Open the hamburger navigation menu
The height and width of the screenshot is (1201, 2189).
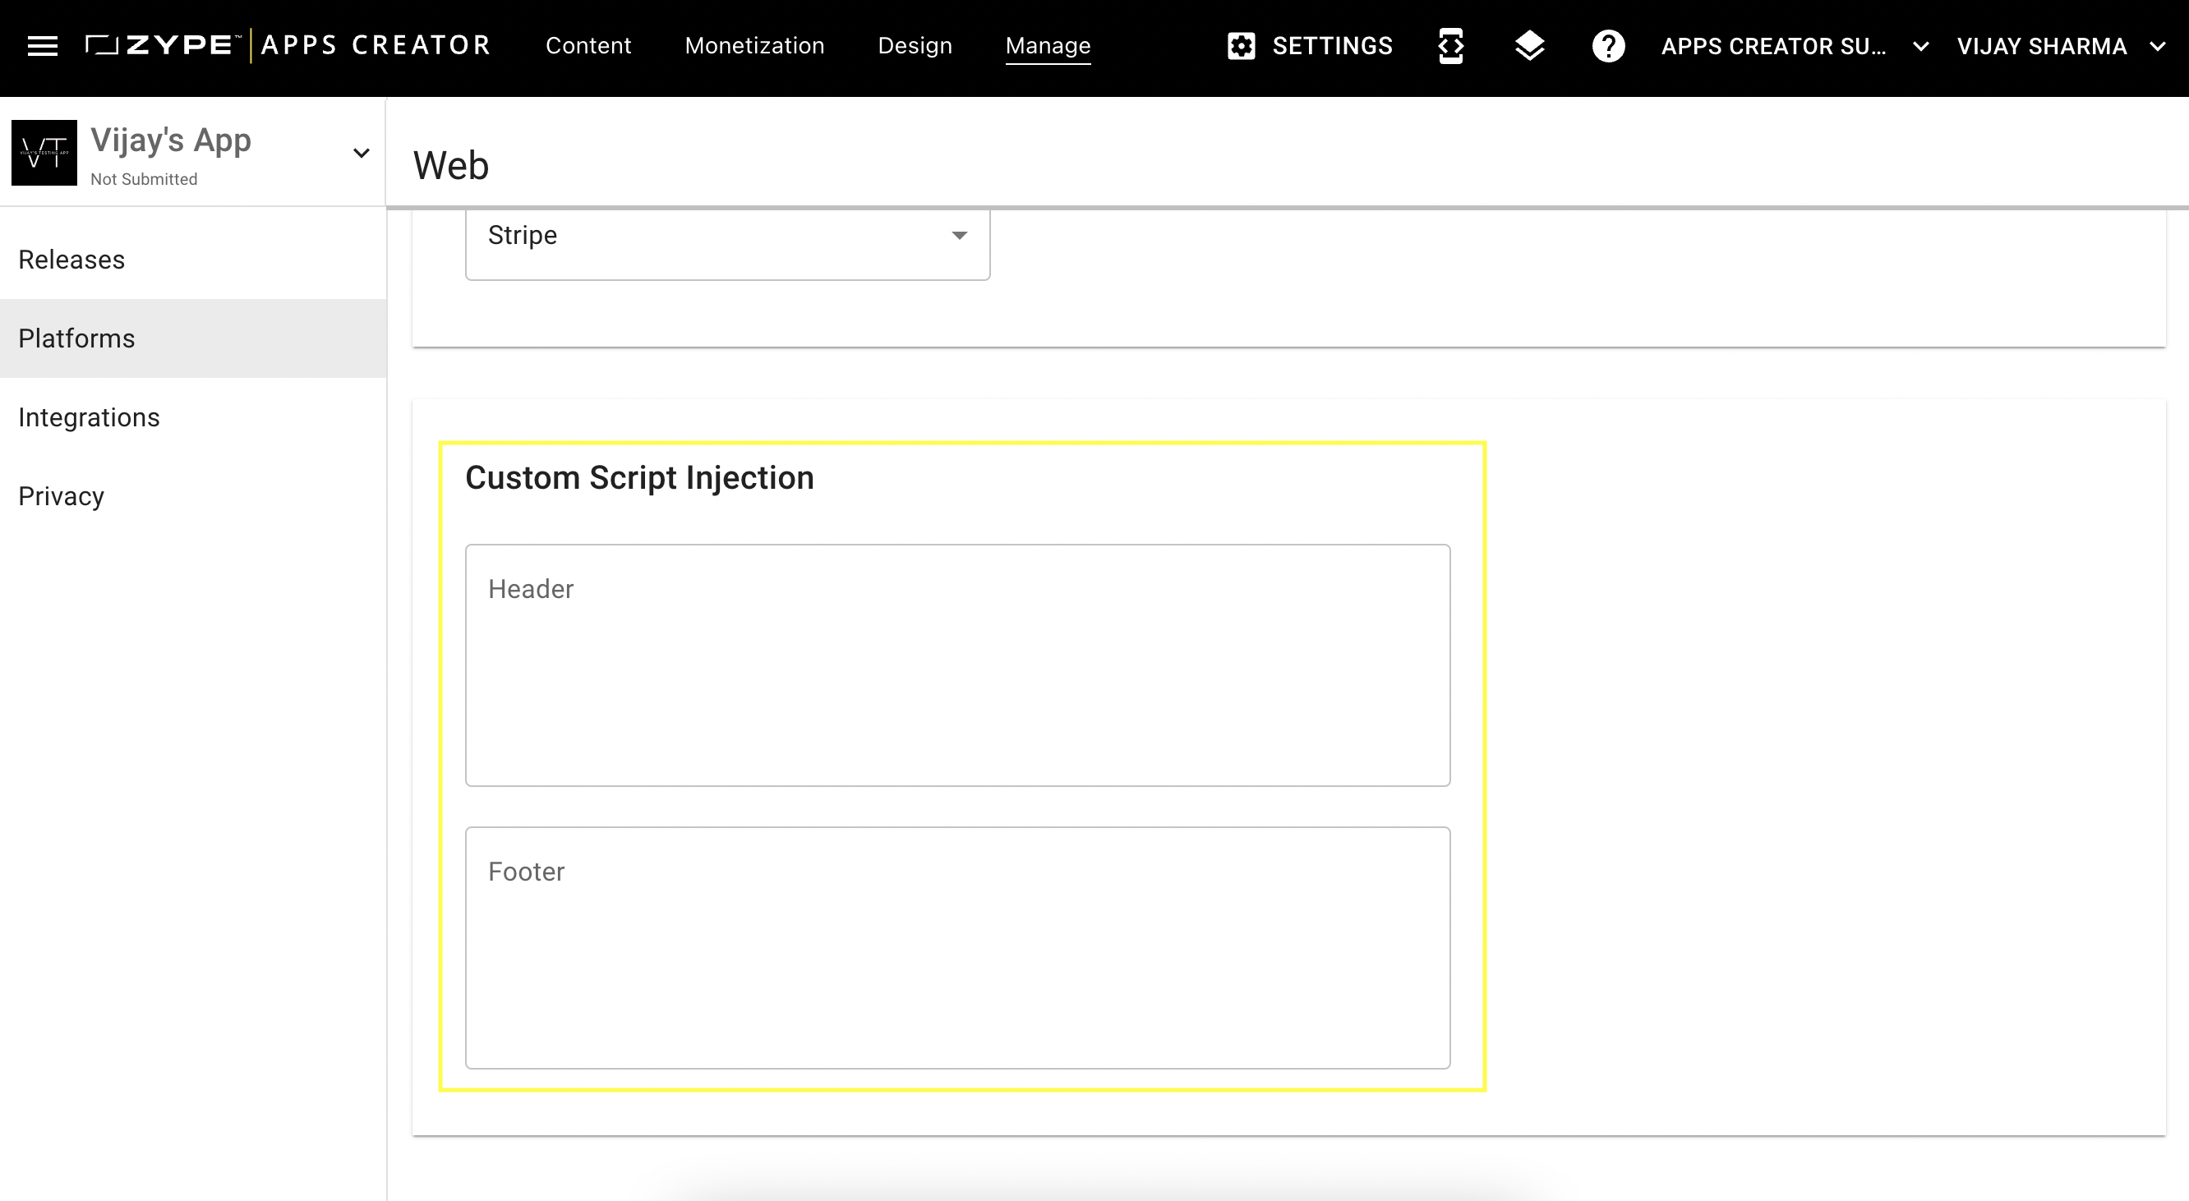43,46
